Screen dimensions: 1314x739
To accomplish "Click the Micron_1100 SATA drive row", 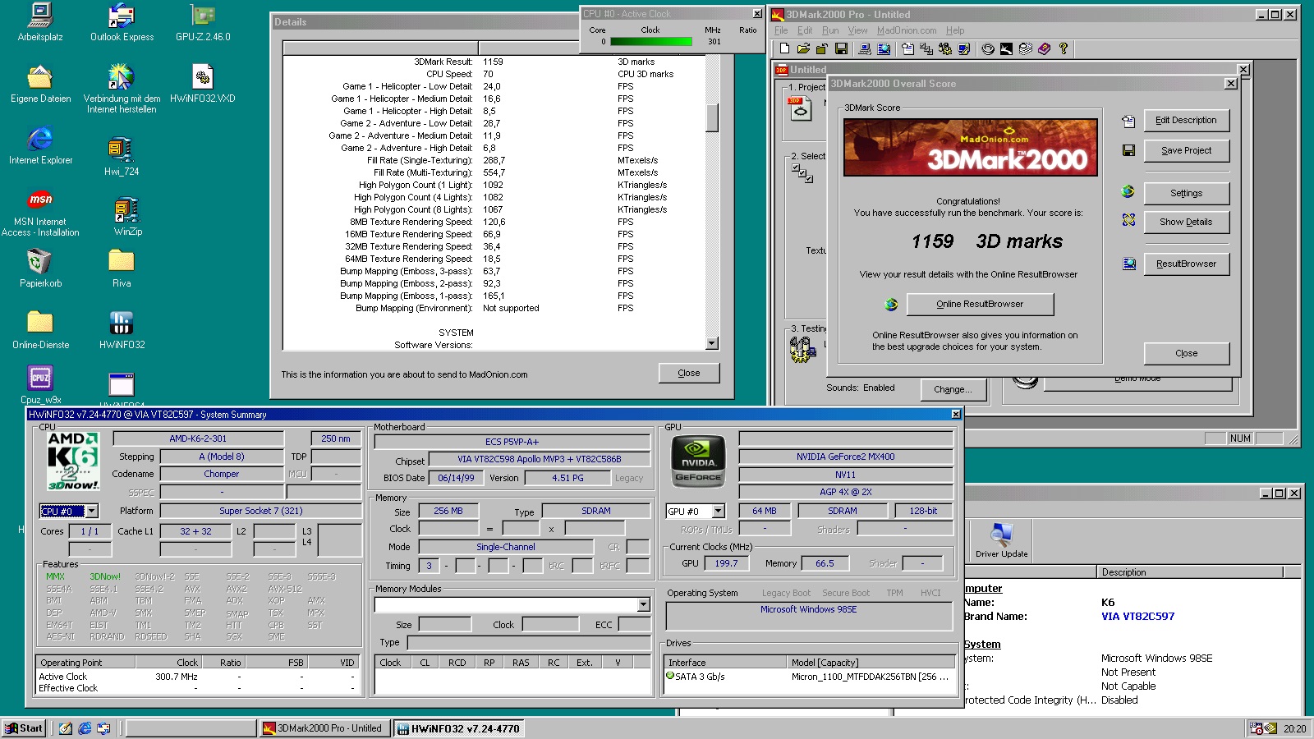I will (x=809, y=677).
